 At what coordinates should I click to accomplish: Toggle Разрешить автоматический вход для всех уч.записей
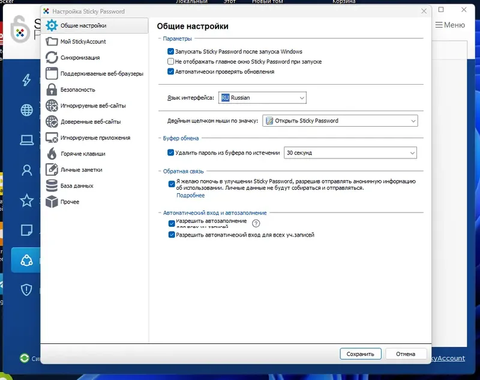tap(172, 235)
